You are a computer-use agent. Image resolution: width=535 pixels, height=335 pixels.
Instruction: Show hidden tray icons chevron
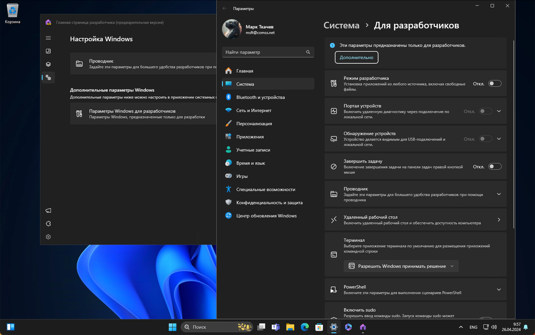coord(461,327)
